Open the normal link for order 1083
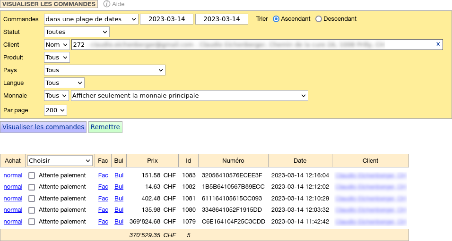 13,175
